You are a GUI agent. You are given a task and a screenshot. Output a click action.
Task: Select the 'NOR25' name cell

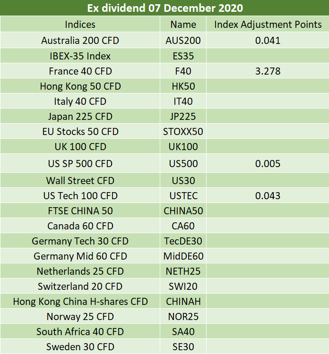(x=183, y=317)
